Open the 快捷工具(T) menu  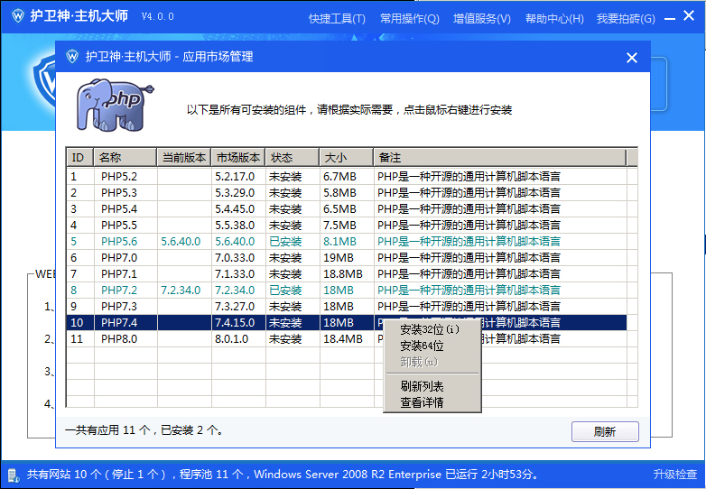[x=337, y=19]
